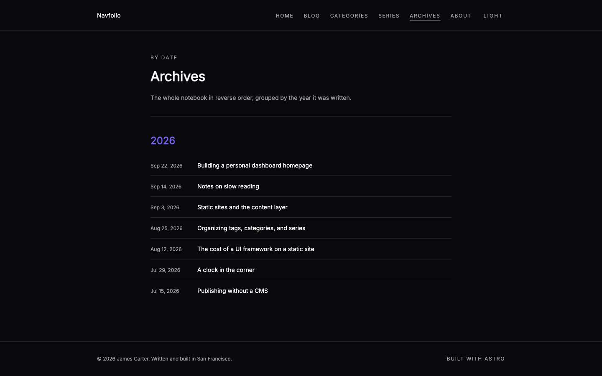Click the Sep 14, 2026 date
602x376 pixels.
coord(166,187)
